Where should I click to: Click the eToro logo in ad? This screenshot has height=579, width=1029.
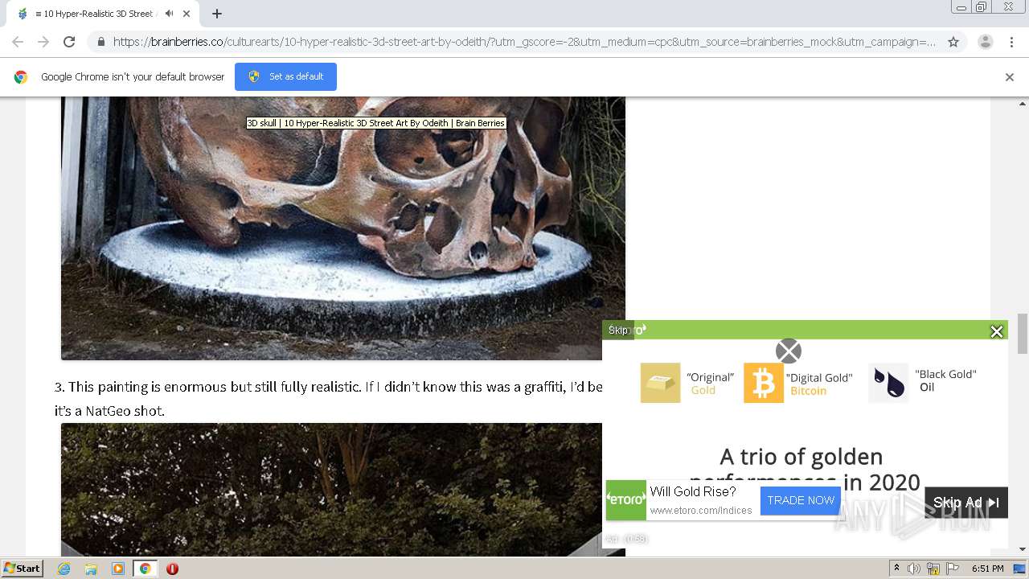(x=626, y=500)
